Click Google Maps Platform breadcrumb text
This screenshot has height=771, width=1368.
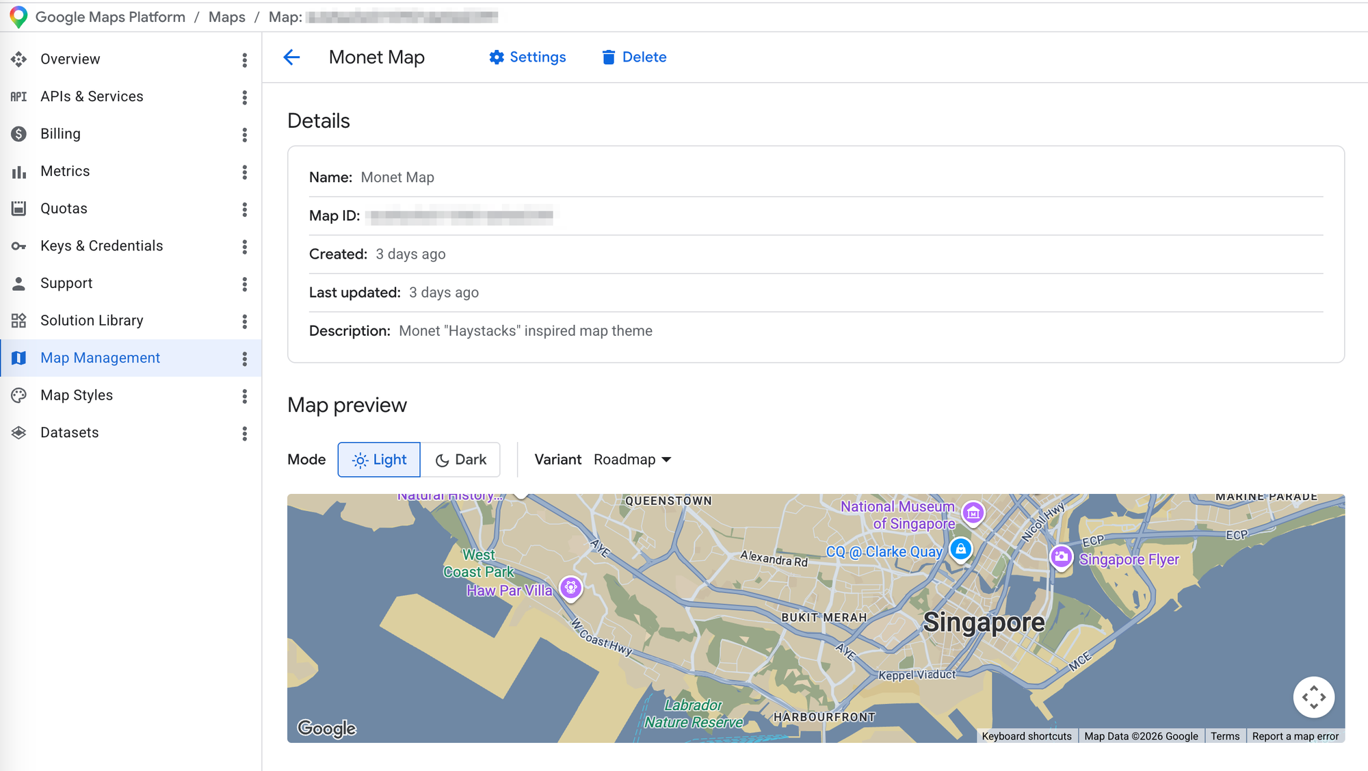click(x=110, y=17)
